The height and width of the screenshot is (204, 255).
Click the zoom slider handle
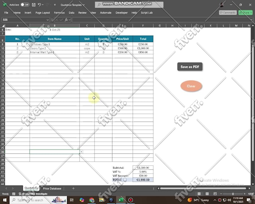[x=233, y=194]
